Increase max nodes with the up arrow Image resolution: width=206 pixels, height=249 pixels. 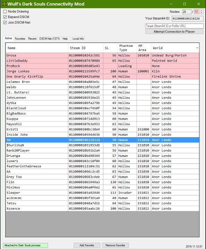pyautogui.click(x=201, y=11)
